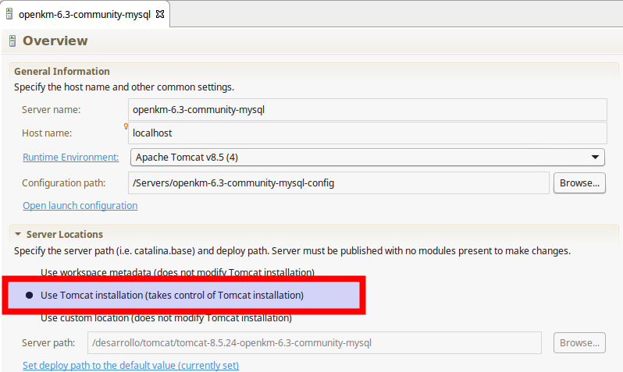Click the server icon in the editor tab
The image size is (623, 372).
[9, 14]
